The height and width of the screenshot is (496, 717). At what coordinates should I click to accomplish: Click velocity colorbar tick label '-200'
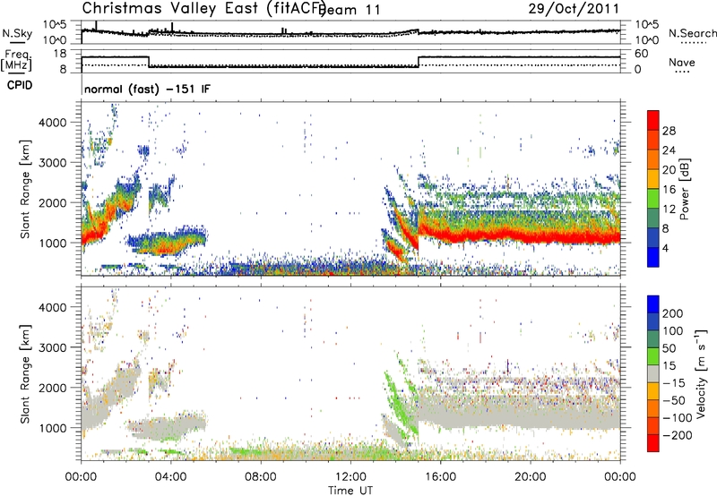coord(677,435)
